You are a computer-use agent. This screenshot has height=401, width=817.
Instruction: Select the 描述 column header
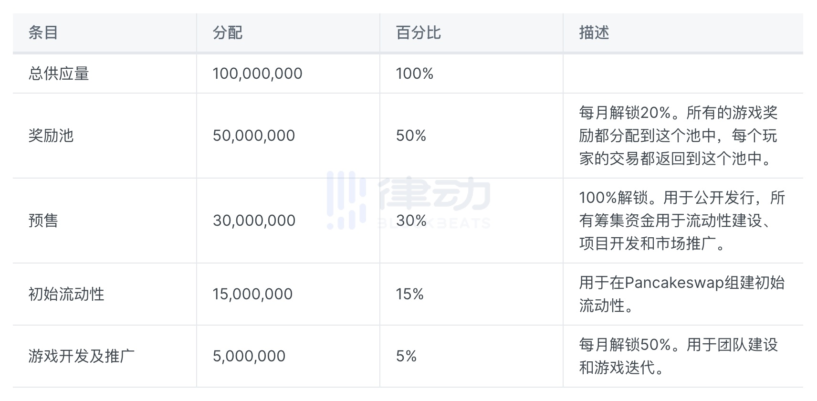pos(594,33)
